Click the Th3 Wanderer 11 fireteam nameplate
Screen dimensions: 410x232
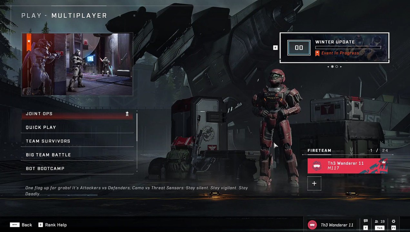pos(347,166)
